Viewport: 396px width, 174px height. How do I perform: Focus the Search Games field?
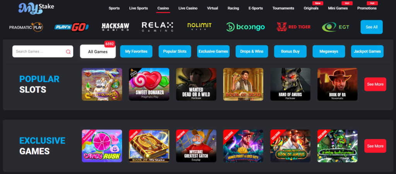coord(43,51)
